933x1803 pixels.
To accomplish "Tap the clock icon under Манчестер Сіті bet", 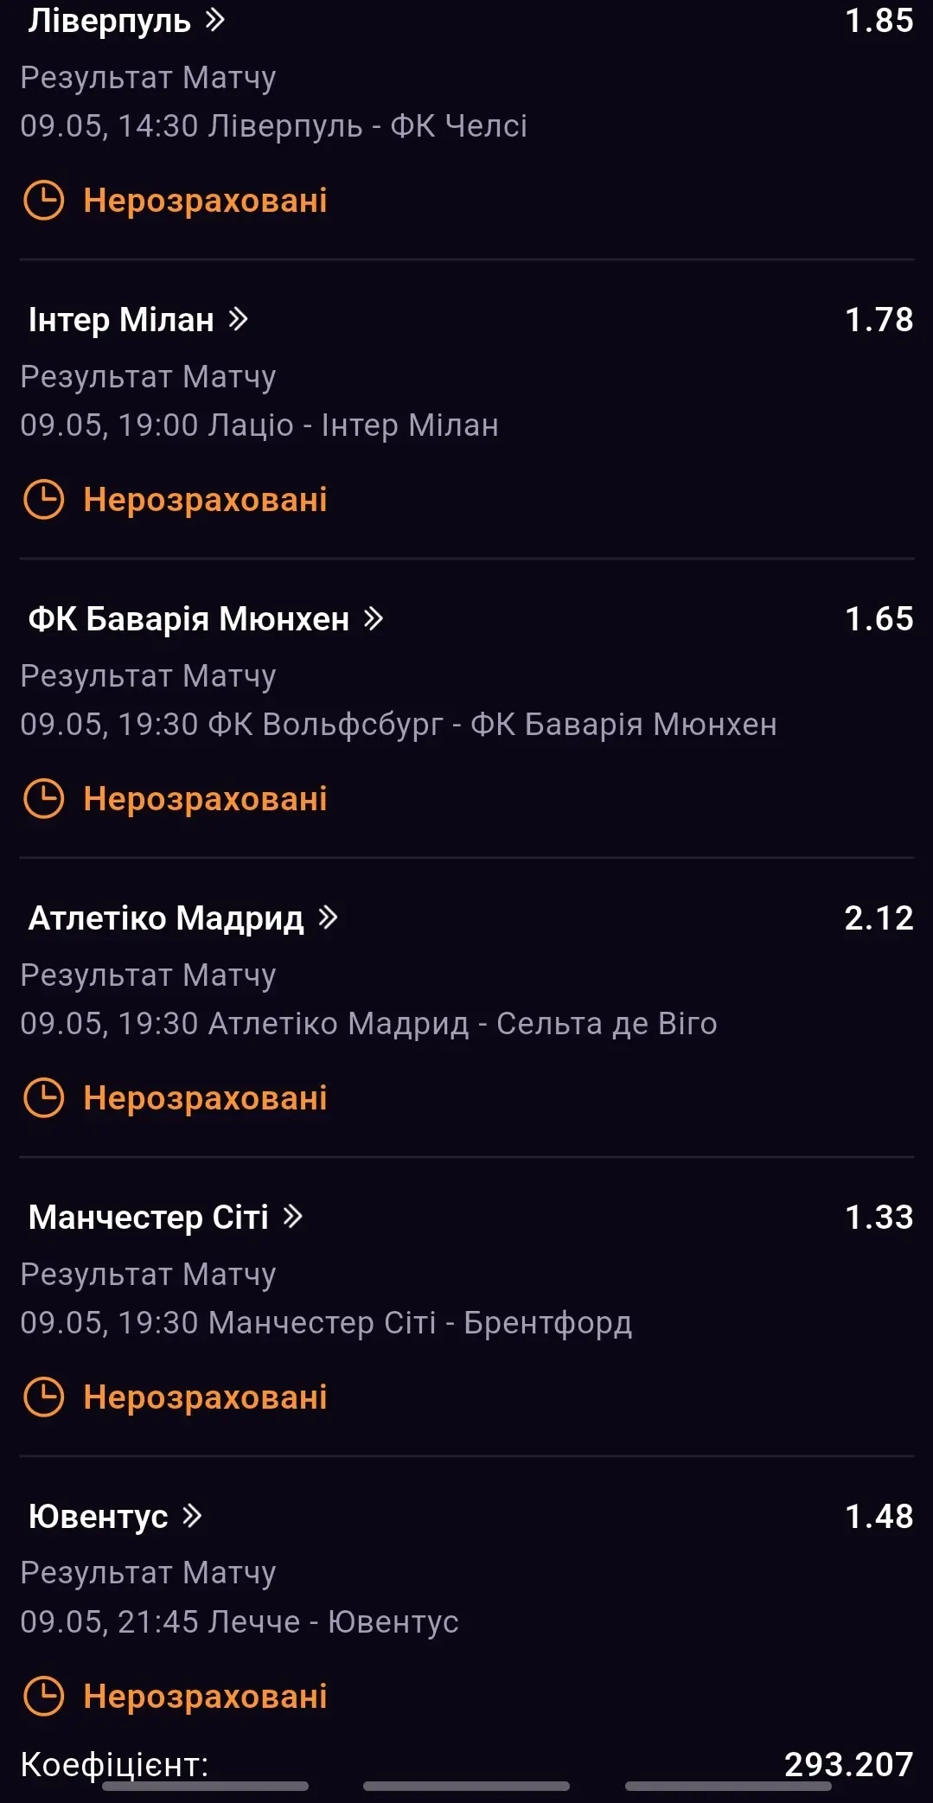I will (x=43, y=1397).
